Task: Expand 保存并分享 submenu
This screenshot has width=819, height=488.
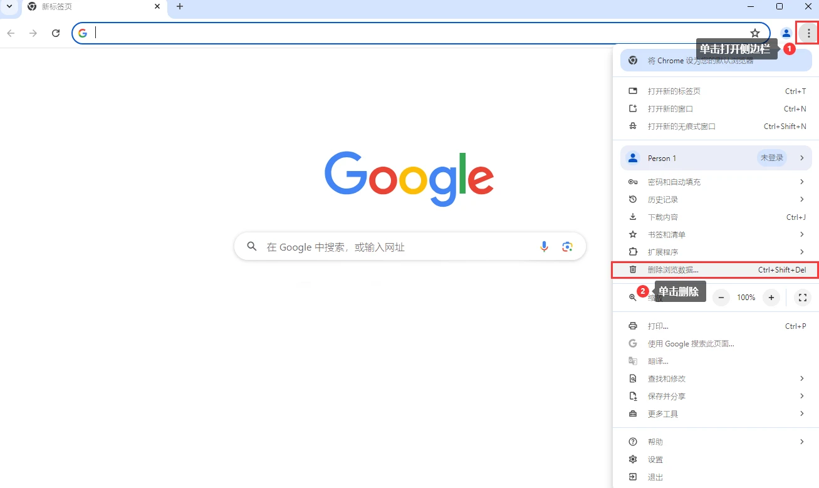Action: click(716, 396)
